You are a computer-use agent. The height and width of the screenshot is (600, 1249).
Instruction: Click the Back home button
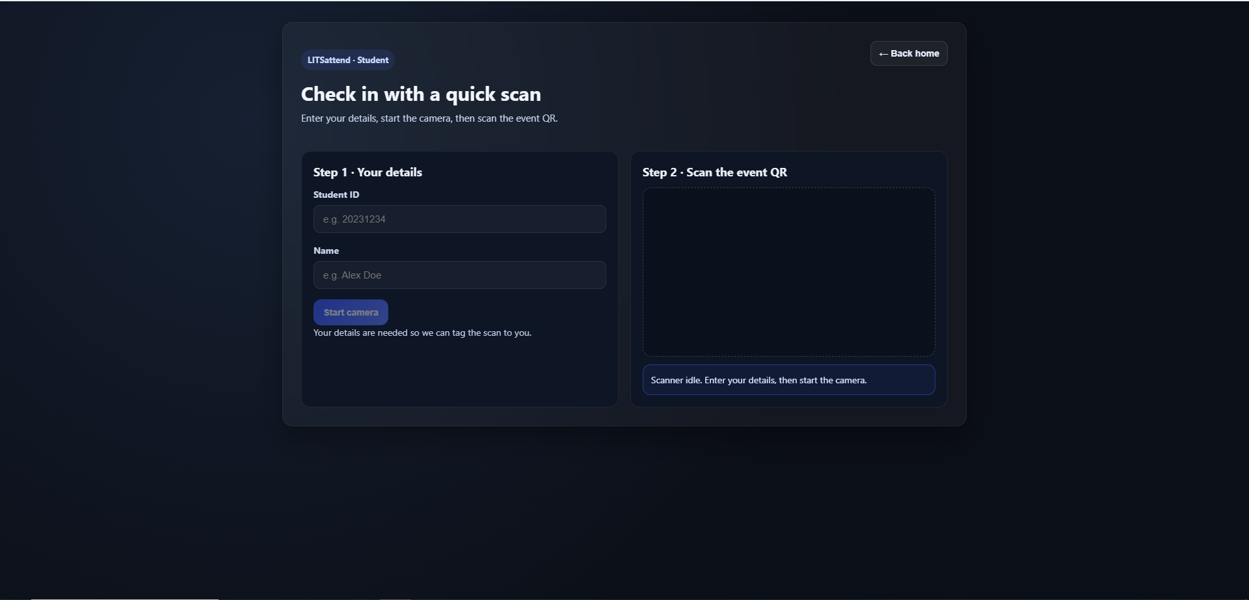[x=908, y=53]
